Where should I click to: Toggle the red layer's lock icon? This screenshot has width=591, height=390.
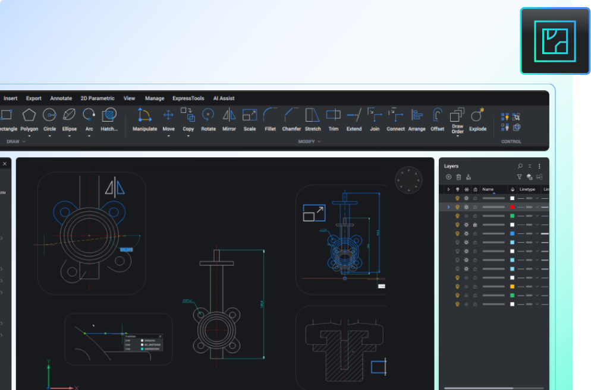click(x=475, y=207)
